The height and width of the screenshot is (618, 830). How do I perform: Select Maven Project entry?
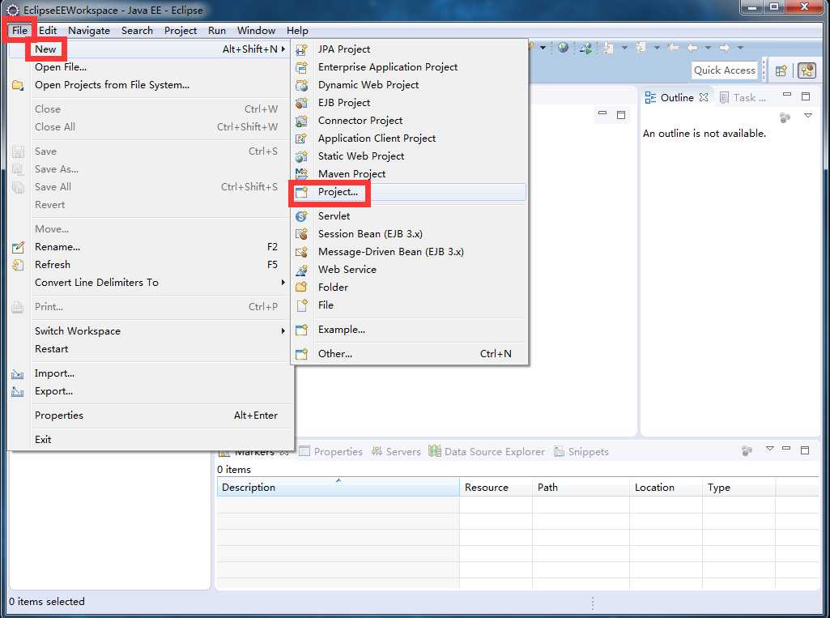409,173
